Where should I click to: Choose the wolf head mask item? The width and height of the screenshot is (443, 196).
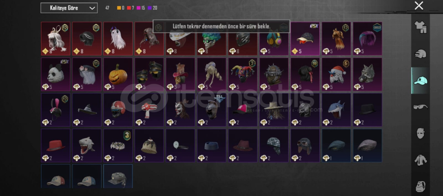pos(367,74)
